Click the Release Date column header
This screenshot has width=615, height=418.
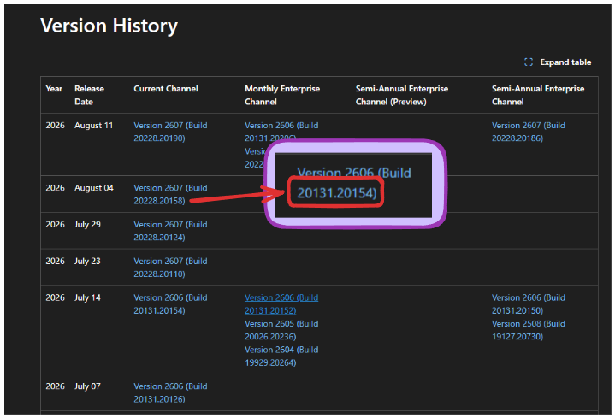click(90, 95)
